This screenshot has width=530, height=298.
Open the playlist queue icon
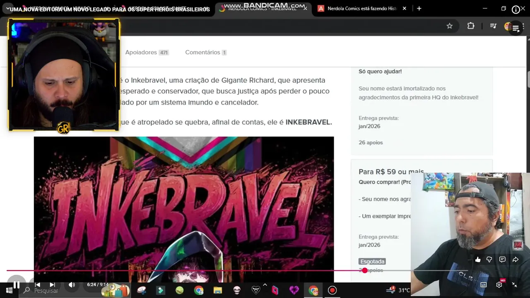pyautogui.click(x=516, y=29)
